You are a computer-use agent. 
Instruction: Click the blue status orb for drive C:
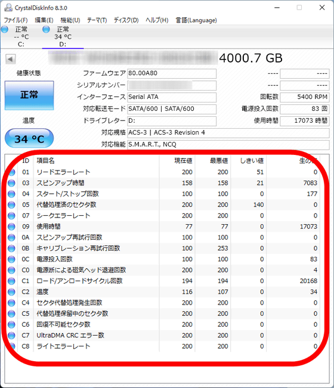pyautogui.click(x=5, y=29)
